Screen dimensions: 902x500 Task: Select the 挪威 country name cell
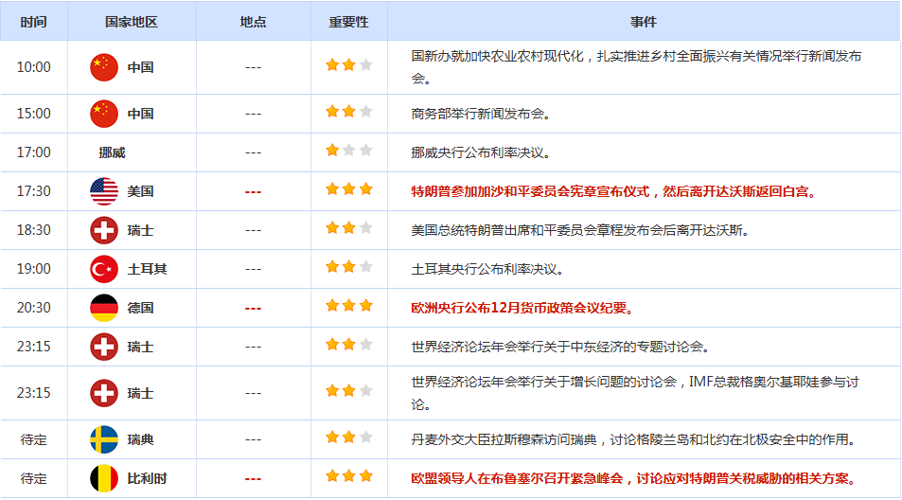click(112, 152)
